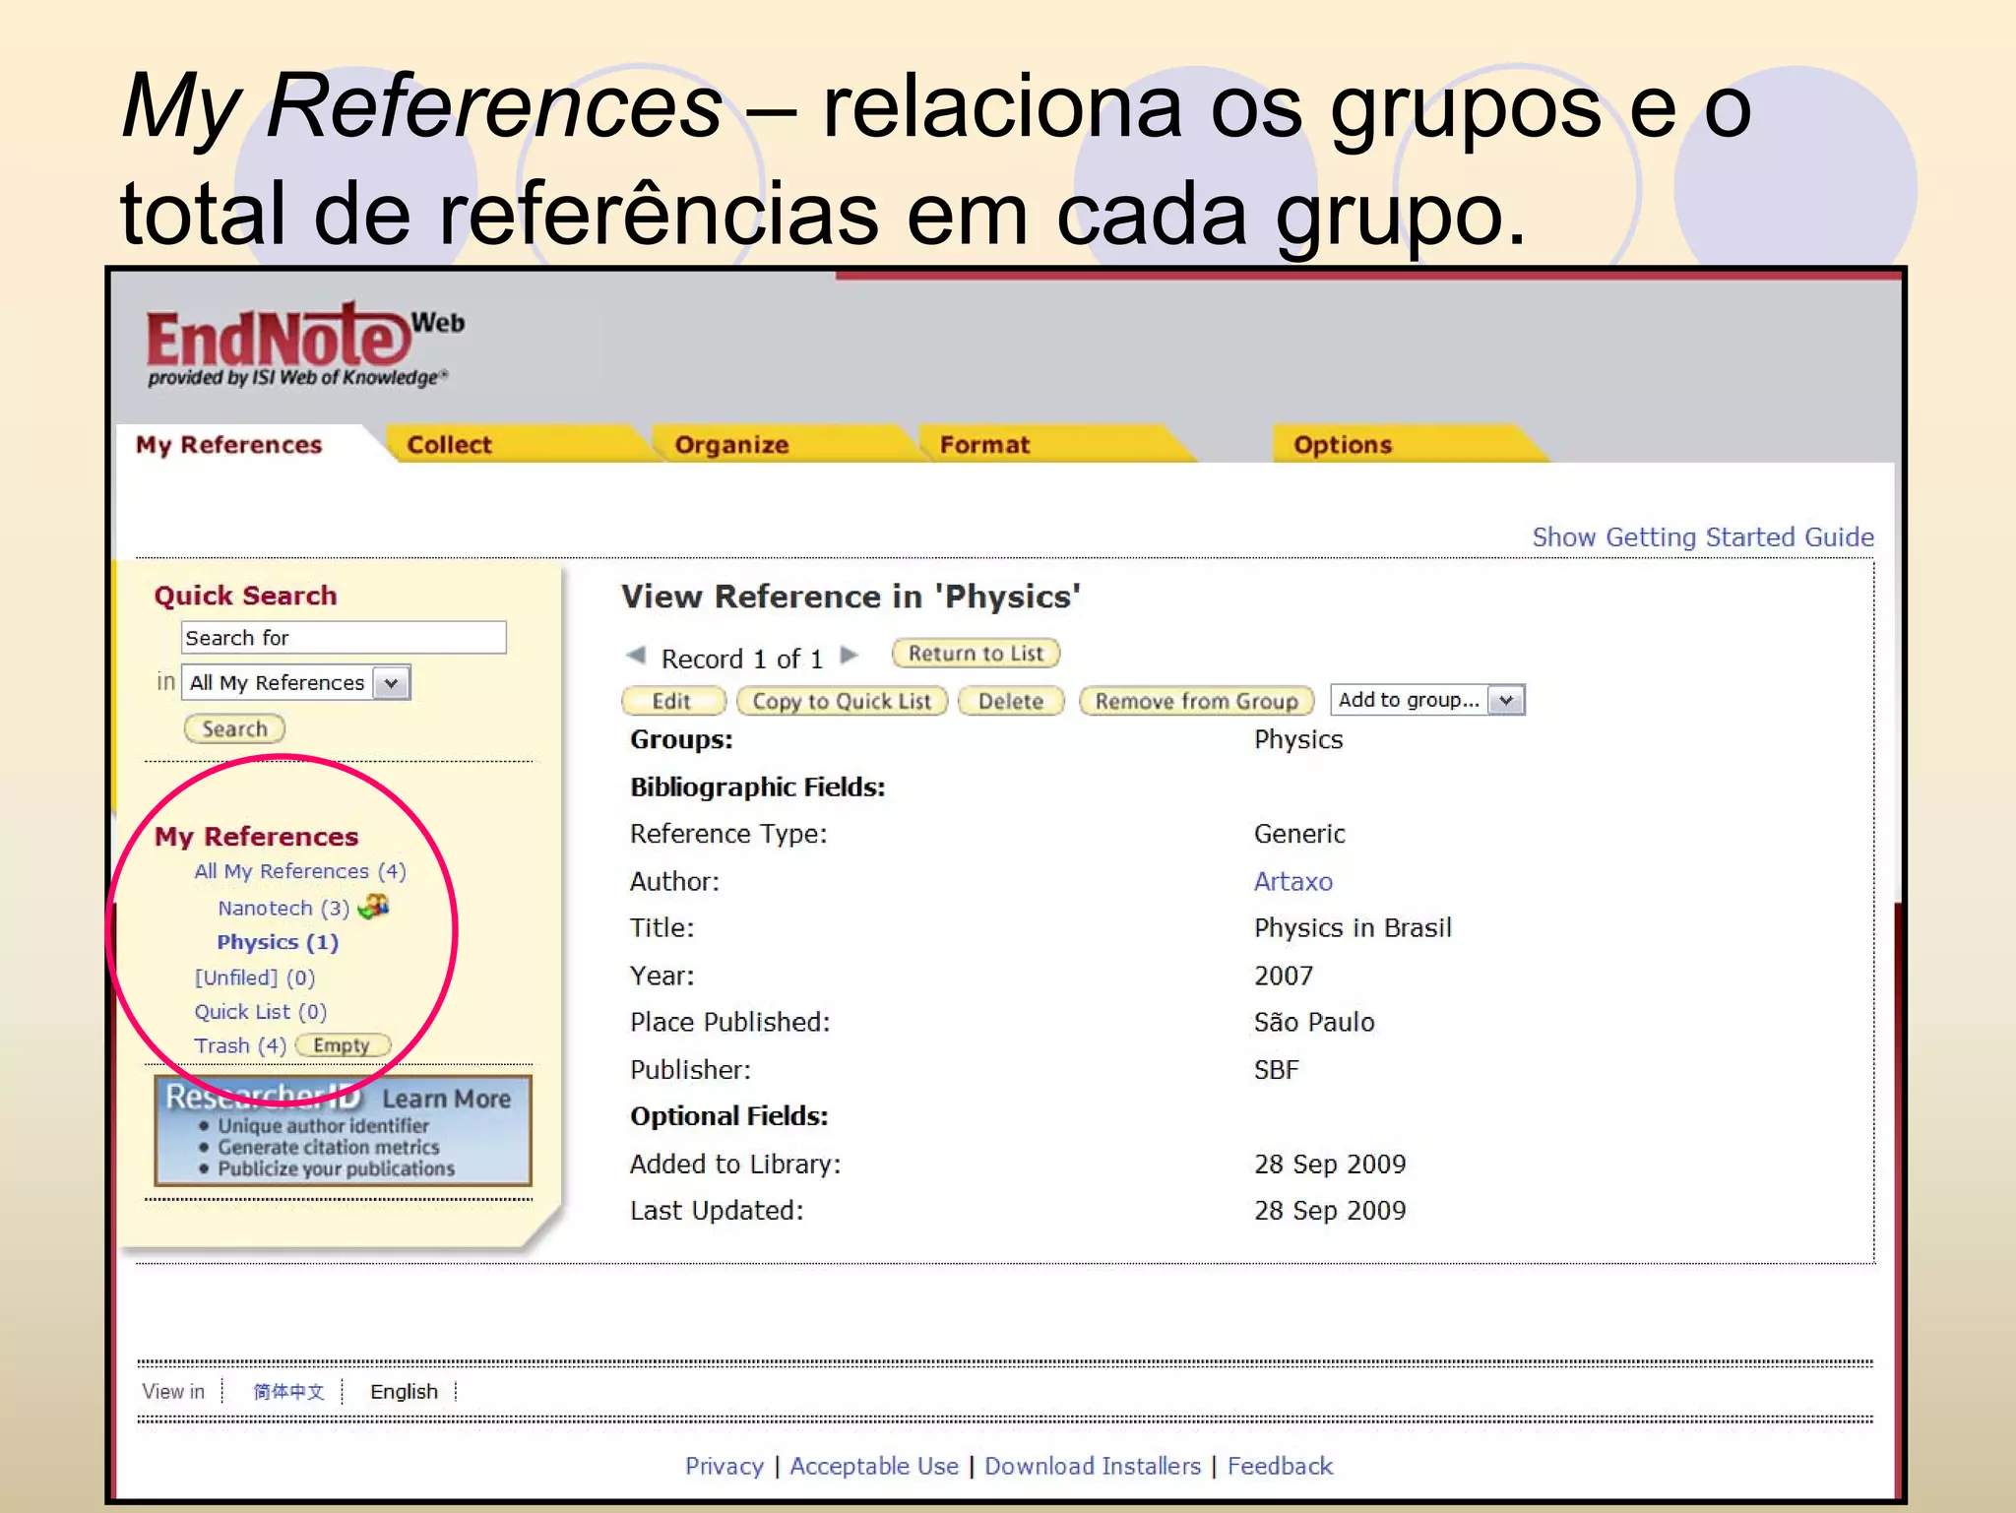Viewport: 2016px width, 1513px height.
Task: Open the [Unfiled] (0) group
Action: tap(254, 977)
